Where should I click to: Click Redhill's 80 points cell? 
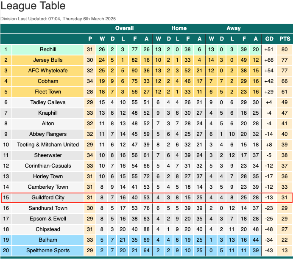(285, 50)
